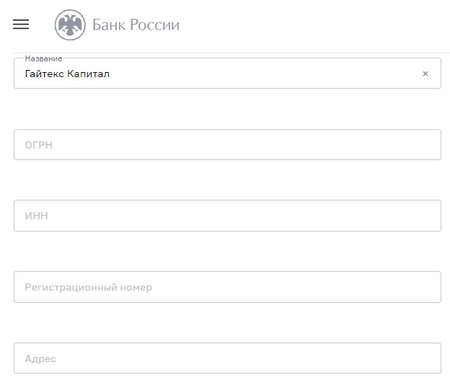
Task: Click the word Банк in the header title
Action: 109,25
